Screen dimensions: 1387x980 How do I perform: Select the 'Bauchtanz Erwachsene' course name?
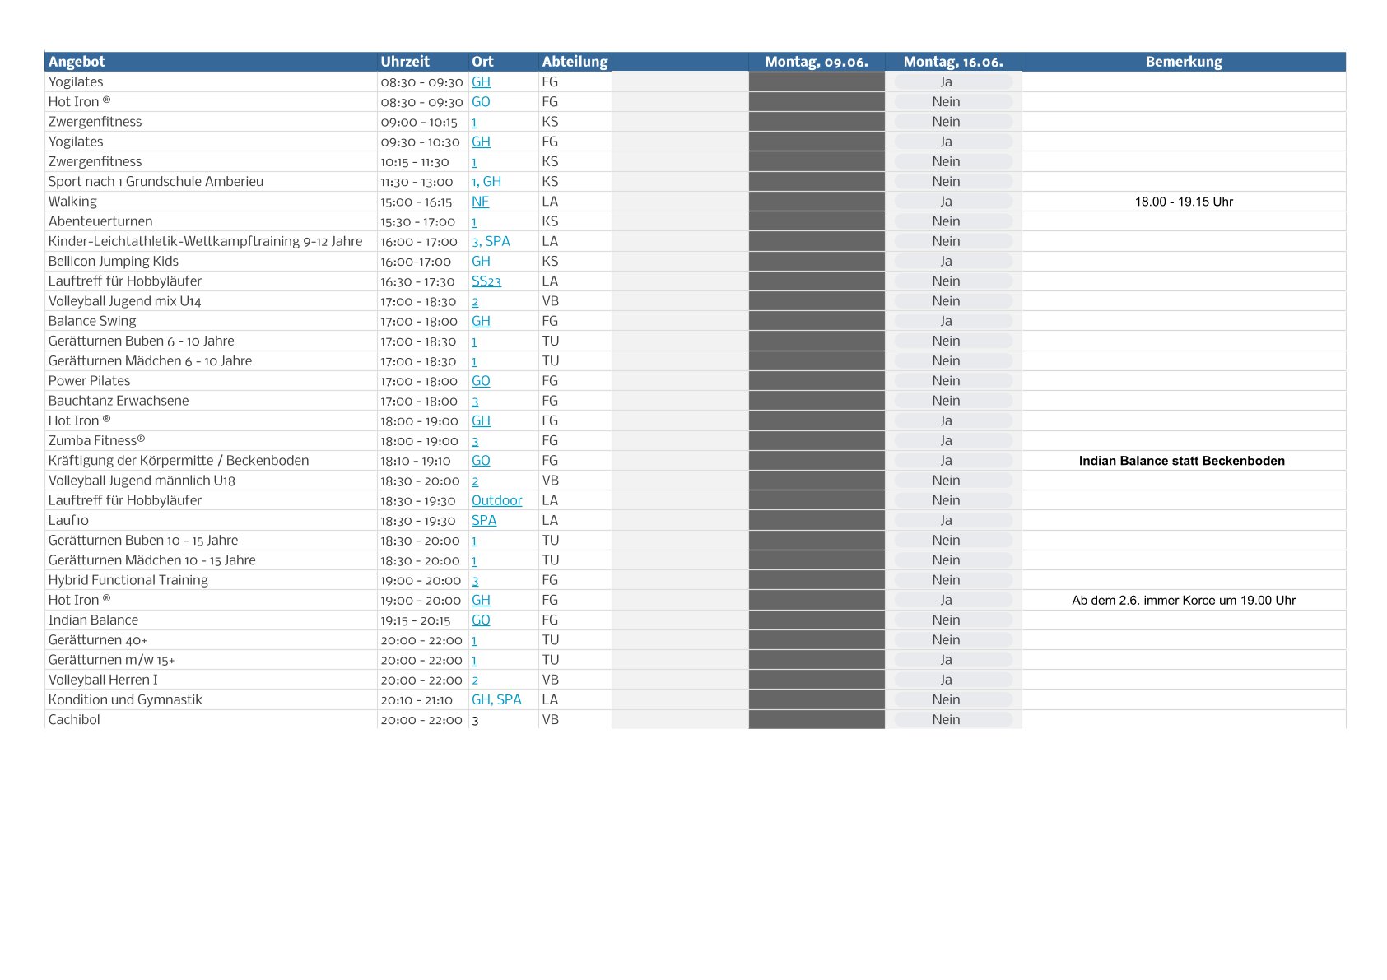click(x=119, y=401)
